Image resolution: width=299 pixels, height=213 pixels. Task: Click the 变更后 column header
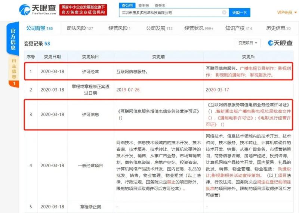point(248,57)
